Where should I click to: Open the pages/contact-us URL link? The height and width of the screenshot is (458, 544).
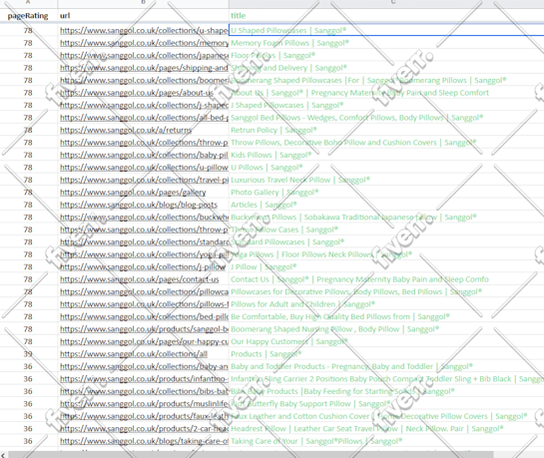(139, 279)
